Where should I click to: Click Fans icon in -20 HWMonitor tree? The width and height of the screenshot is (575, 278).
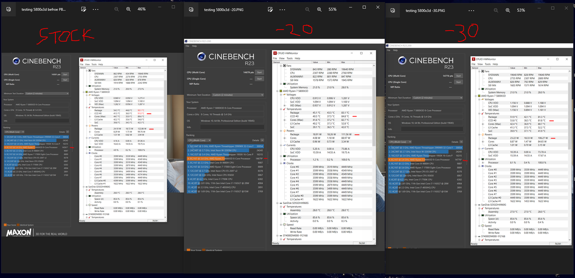click(x=284, y=65)
